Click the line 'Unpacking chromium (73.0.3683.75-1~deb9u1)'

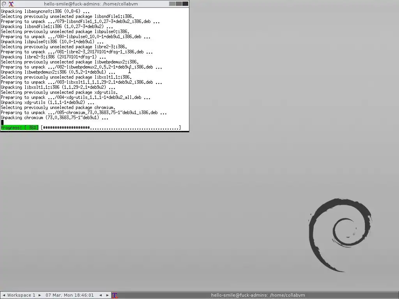pos(55,118)
